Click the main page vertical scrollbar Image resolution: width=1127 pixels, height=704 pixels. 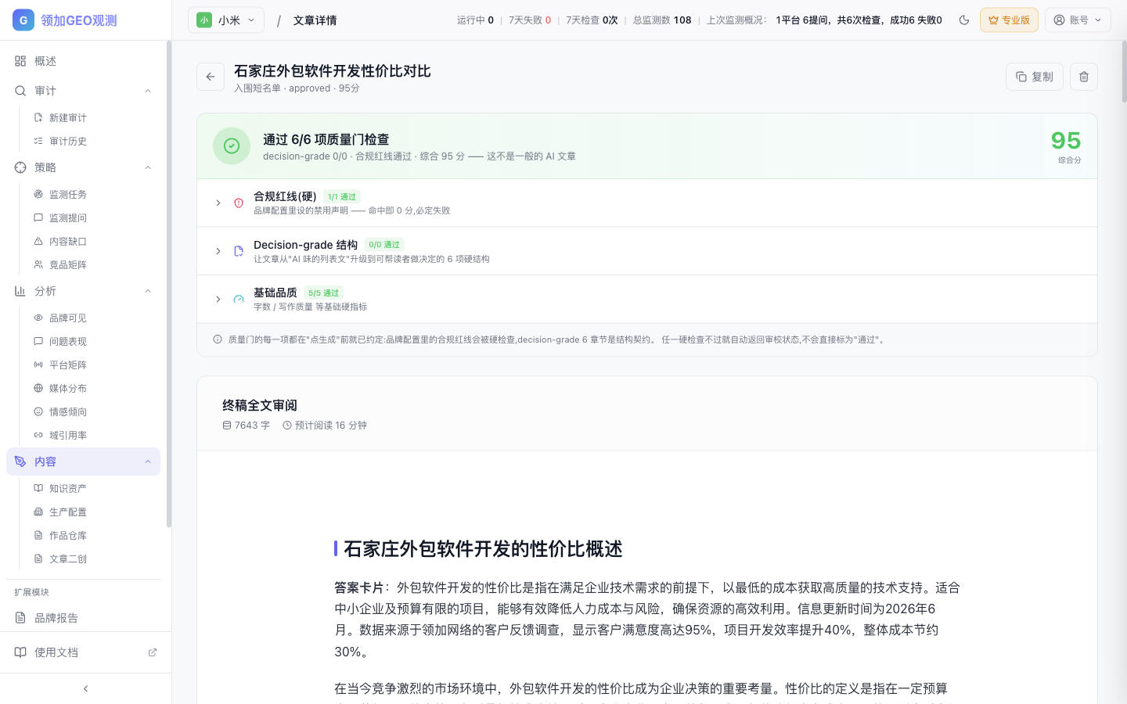[1124, 71]
